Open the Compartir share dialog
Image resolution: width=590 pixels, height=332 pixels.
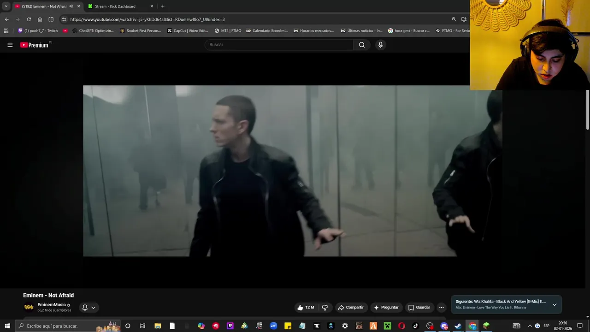pyautogui.click(x=351, y=308)
